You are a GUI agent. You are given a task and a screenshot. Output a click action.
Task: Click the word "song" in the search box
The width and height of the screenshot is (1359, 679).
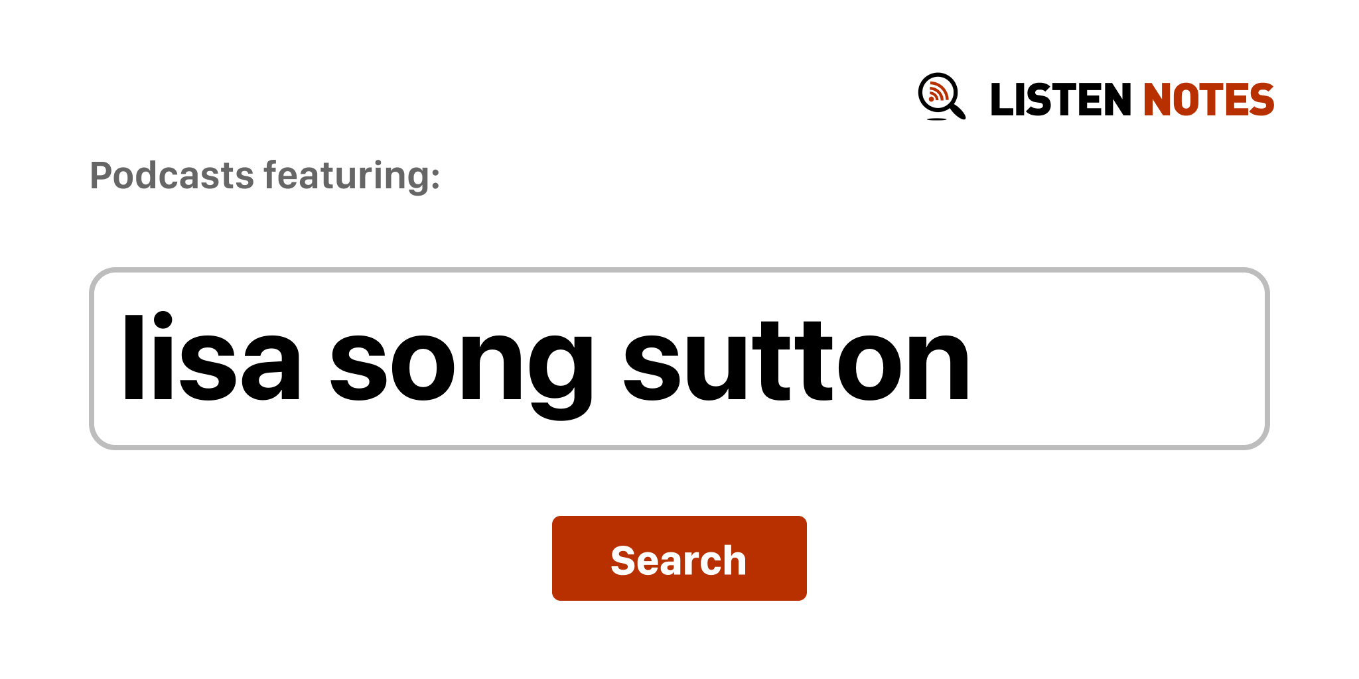point(461,359)
